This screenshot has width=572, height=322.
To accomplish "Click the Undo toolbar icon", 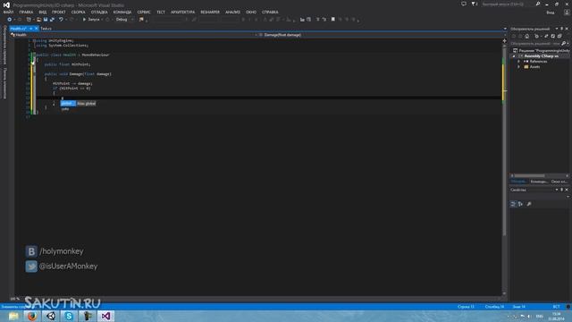I will point(61,20).
